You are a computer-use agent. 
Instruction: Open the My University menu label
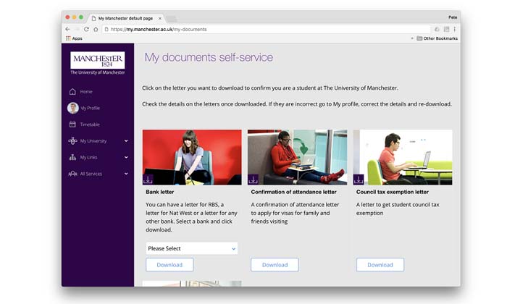pyautogui.click(x=93, y=141)
